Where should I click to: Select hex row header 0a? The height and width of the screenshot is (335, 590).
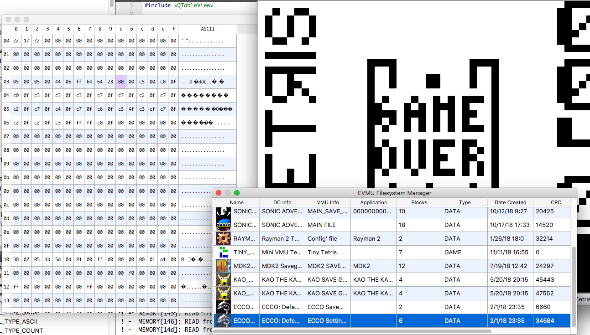coord(6,177)
